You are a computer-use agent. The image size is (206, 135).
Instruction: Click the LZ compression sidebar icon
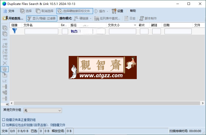coord(5,81)
